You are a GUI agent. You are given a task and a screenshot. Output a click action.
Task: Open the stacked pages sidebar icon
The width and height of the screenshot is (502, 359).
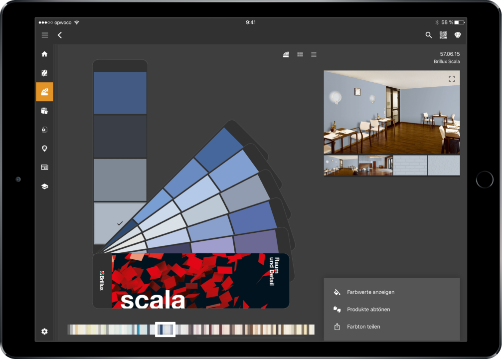pos(44,130)
